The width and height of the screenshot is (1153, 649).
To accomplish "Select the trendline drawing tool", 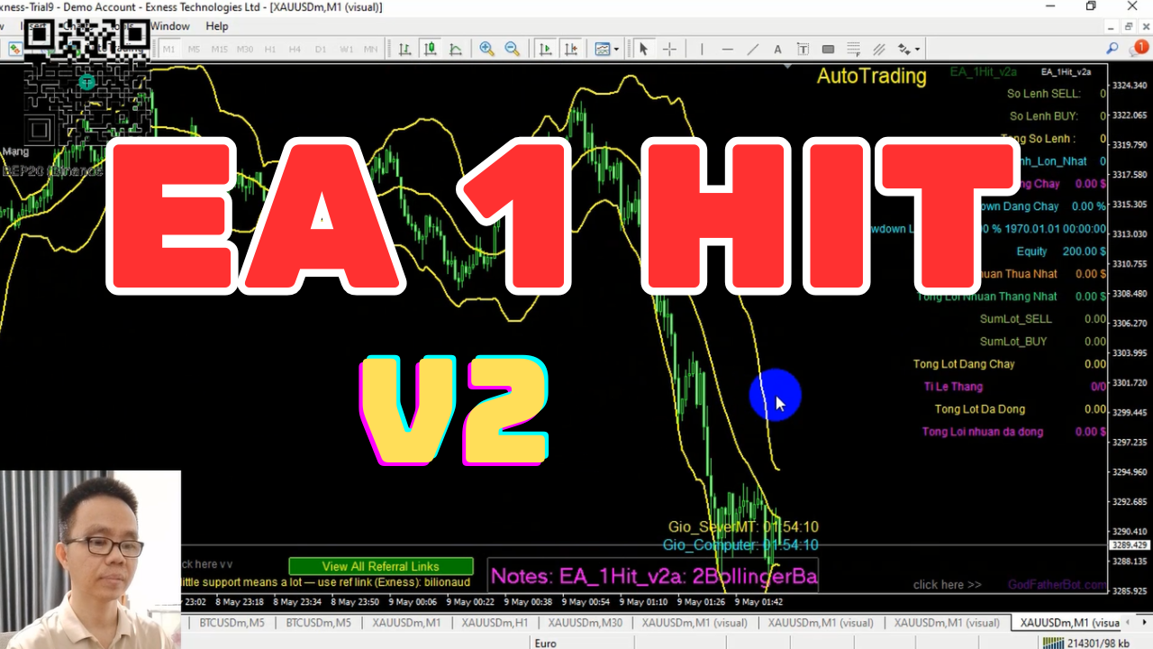I will point(753,49).
